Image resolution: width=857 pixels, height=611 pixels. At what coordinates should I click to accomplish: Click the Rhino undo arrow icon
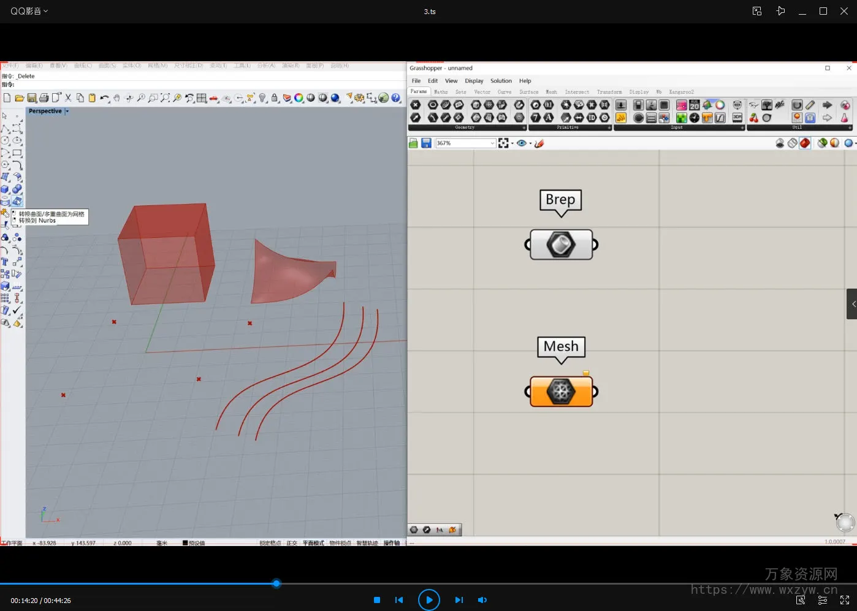104,98
